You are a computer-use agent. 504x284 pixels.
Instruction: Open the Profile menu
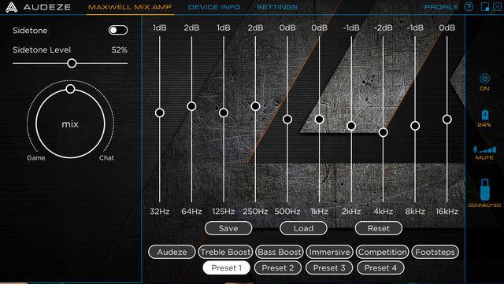(441, 7)
